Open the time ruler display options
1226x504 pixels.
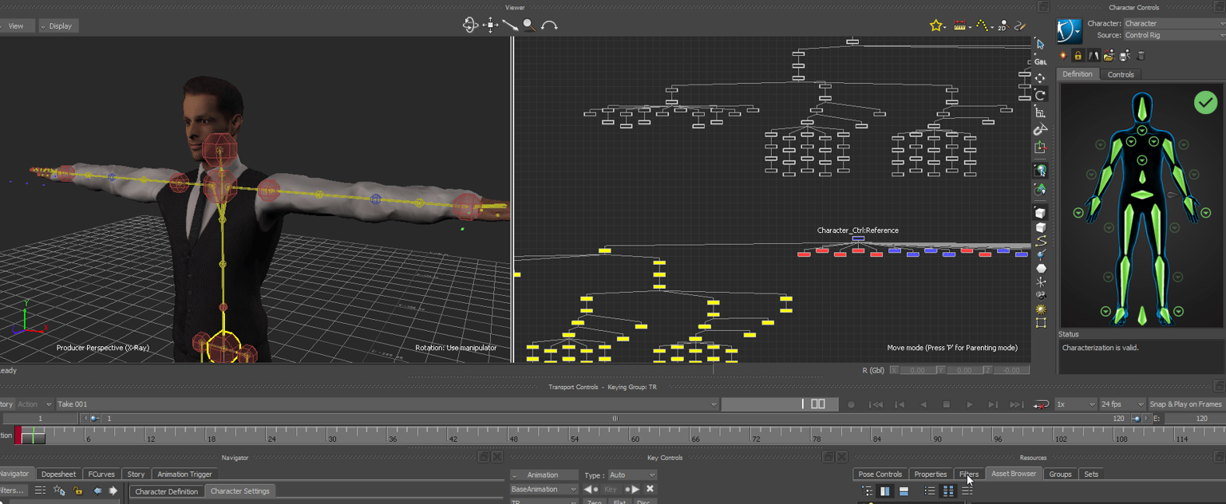[x=961, y=26]
